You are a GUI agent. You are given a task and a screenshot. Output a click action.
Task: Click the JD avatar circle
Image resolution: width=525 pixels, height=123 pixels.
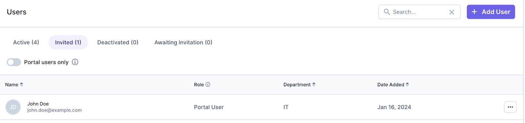[13, 107]
